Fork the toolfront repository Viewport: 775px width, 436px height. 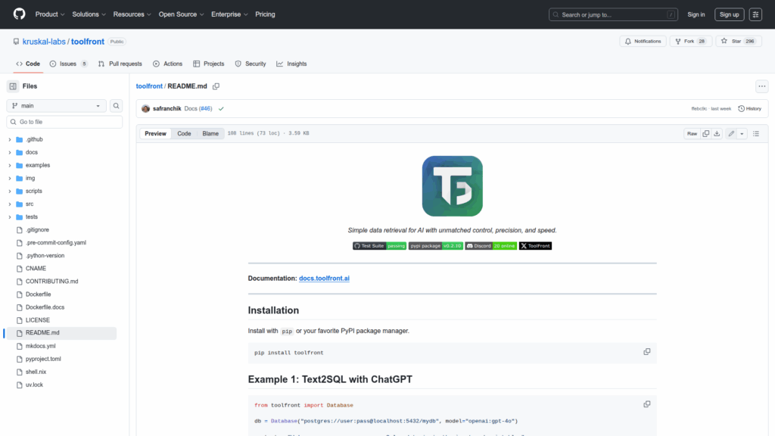coord(690,42)
